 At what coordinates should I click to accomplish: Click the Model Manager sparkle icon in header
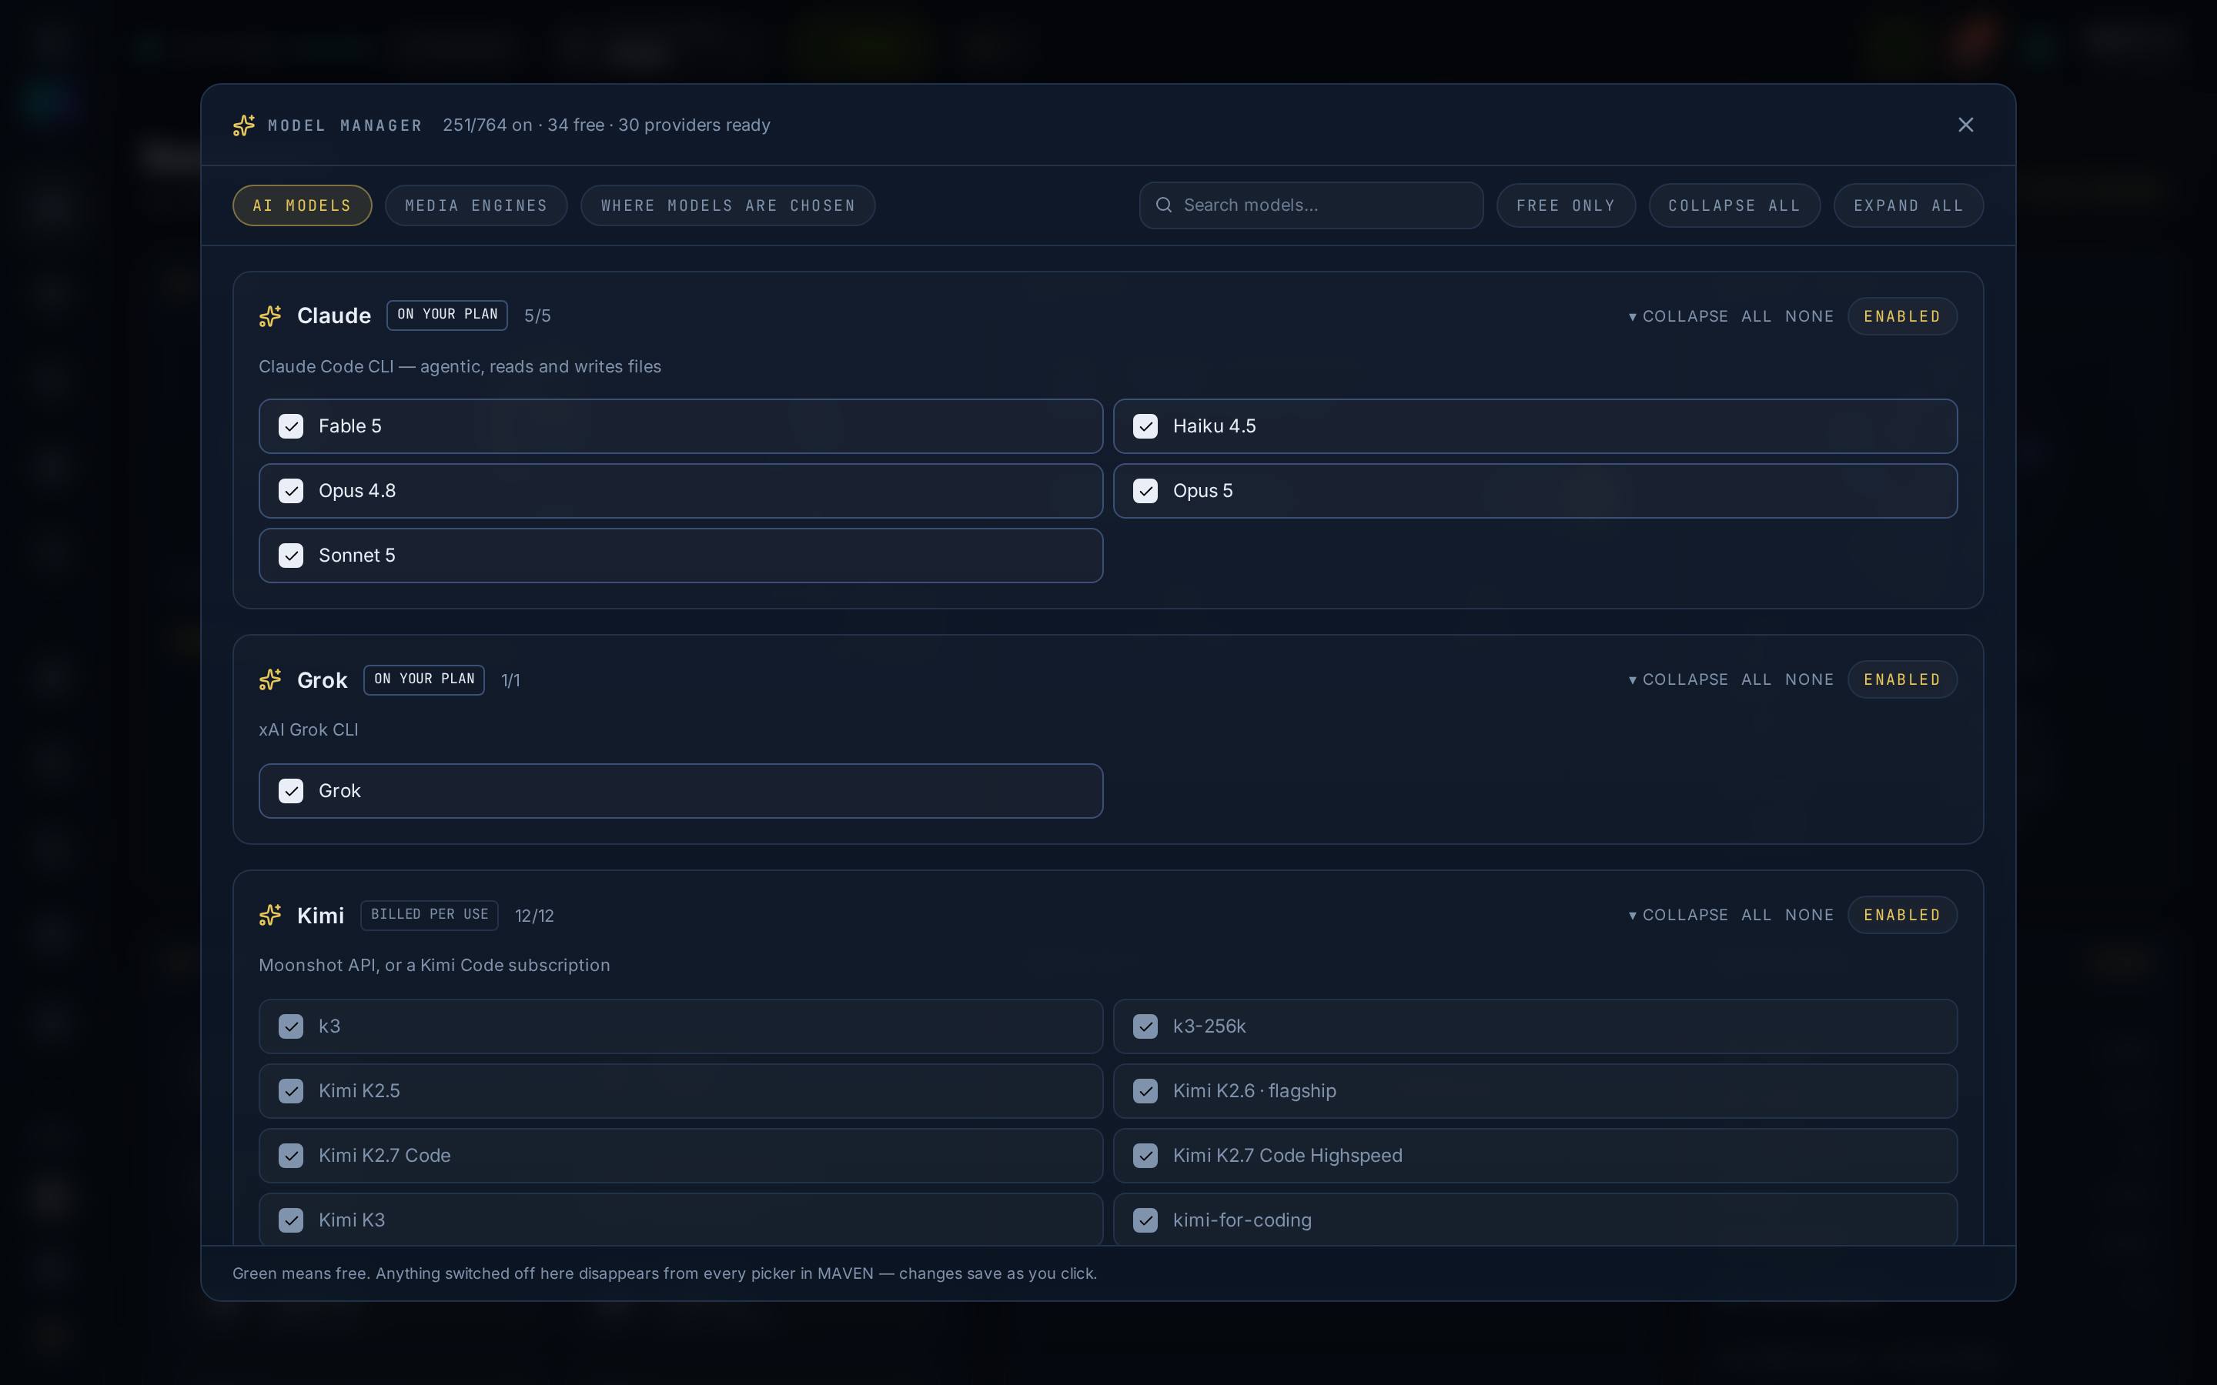244,125
